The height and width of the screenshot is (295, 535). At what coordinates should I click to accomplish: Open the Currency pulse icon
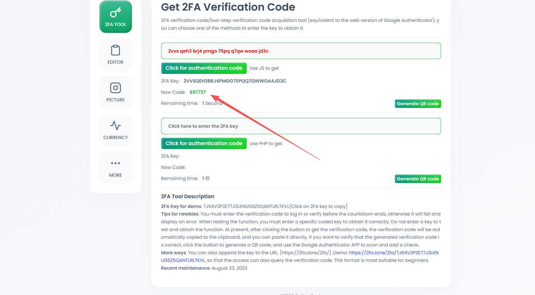[x=115, y=125]
